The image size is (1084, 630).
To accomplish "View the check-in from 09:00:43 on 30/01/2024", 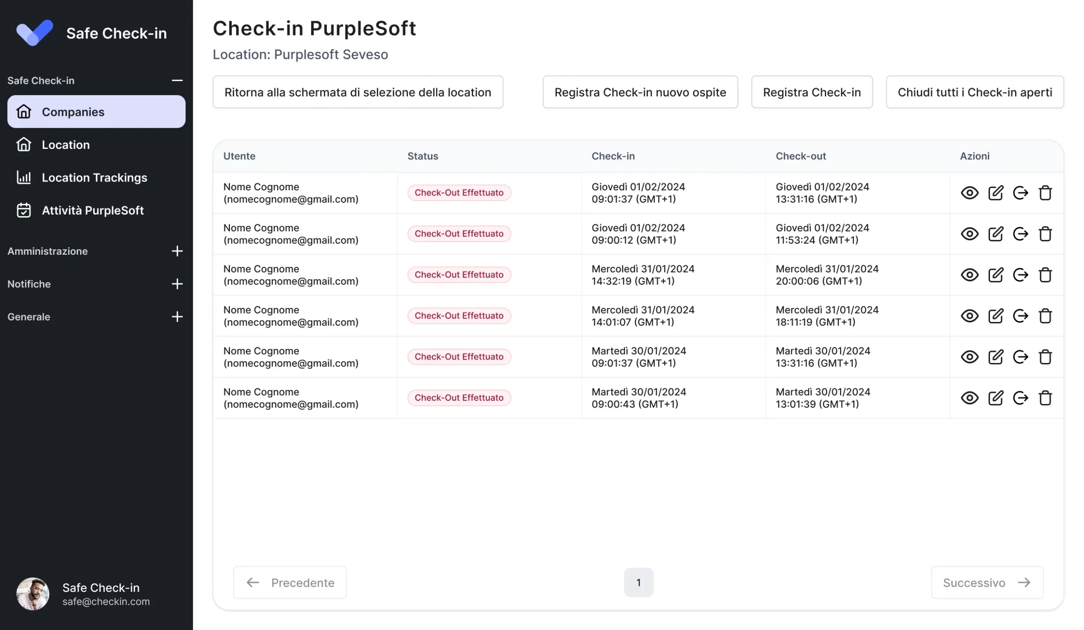I will click(970, 398).
